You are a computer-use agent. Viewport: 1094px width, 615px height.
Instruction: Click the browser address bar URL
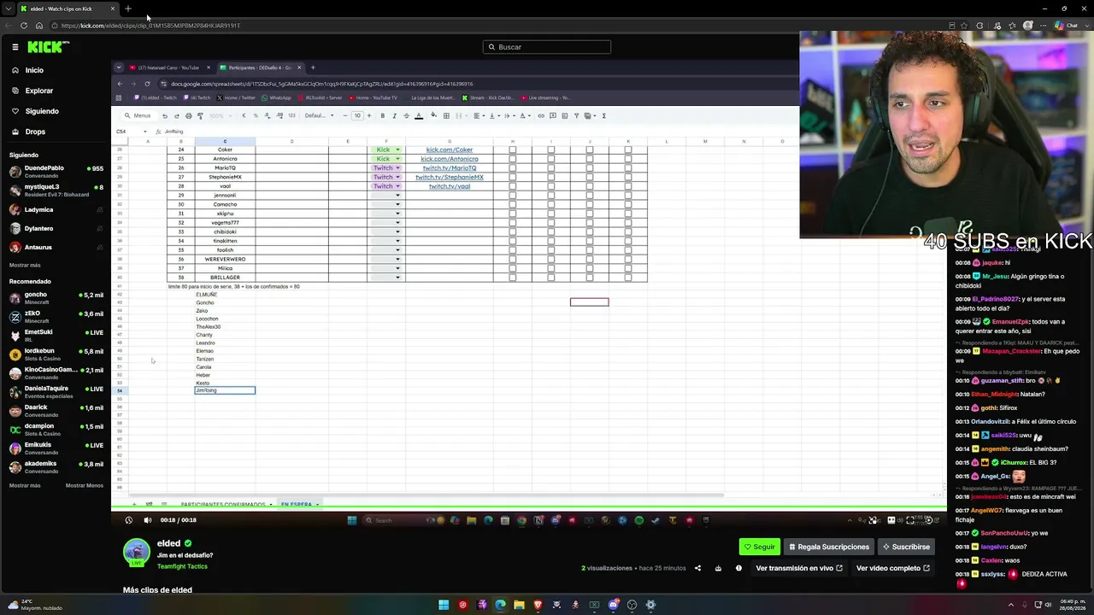tap(150, 26)
